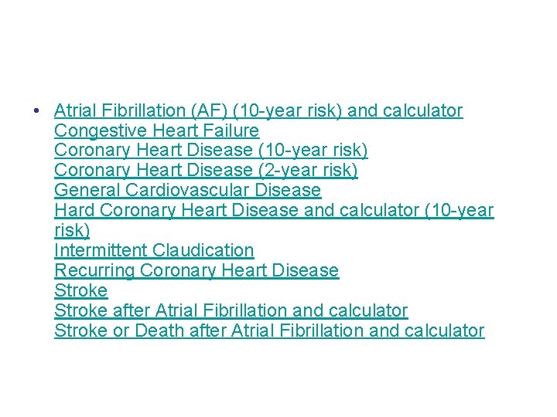Click 'and calculator' in the Atrial Fibrillation (AF) link
This screenshot has height=417, width=557.
coord(405,110)
